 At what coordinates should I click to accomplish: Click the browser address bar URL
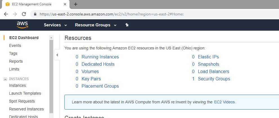(x=112, y=14)
